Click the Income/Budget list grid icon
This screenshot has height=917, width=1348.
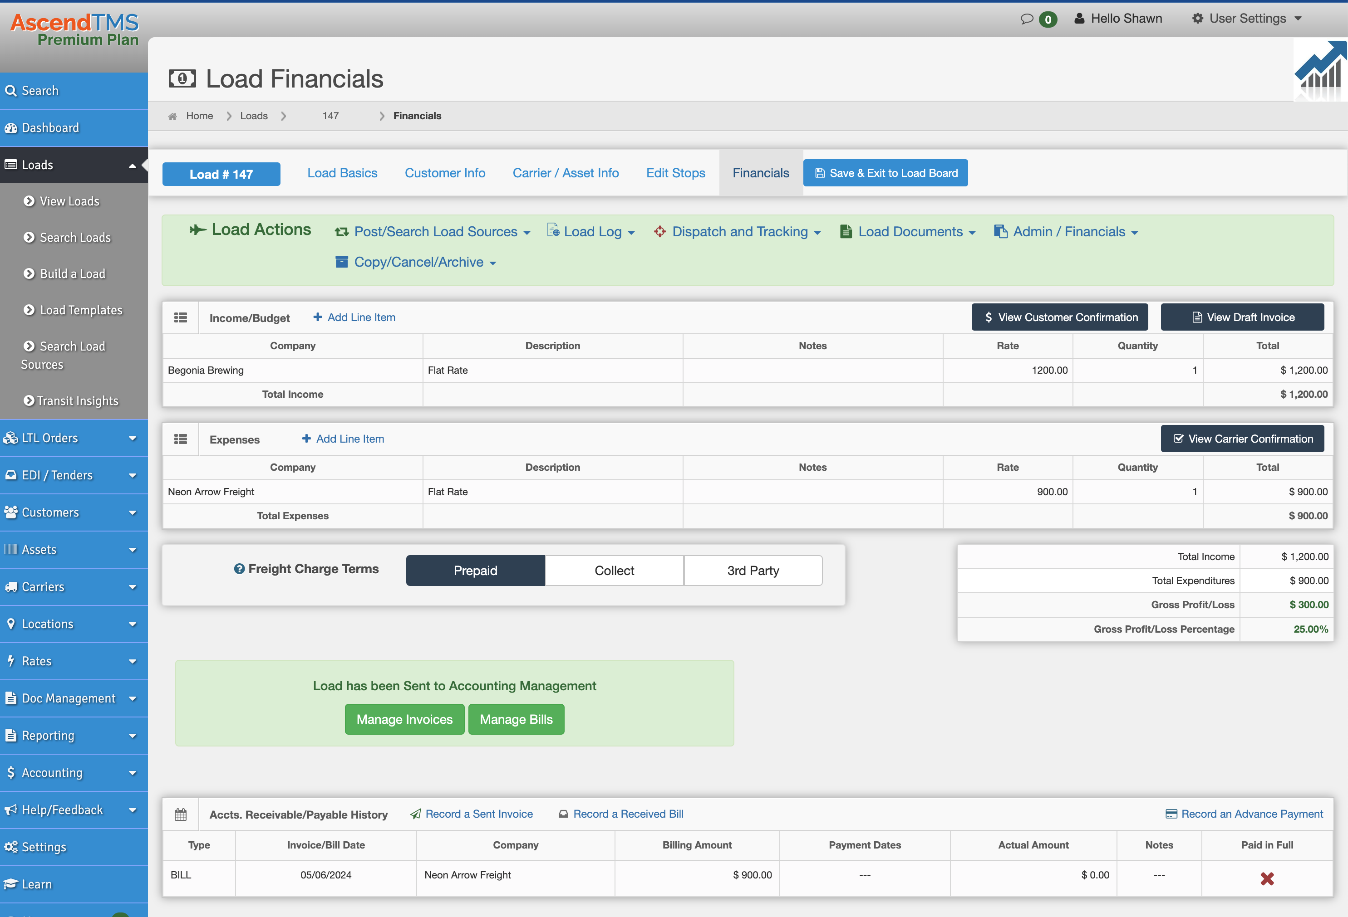(x=180, y=317)
